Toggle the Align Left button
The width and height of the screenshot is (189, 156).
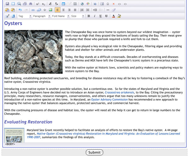coord(58,10)
